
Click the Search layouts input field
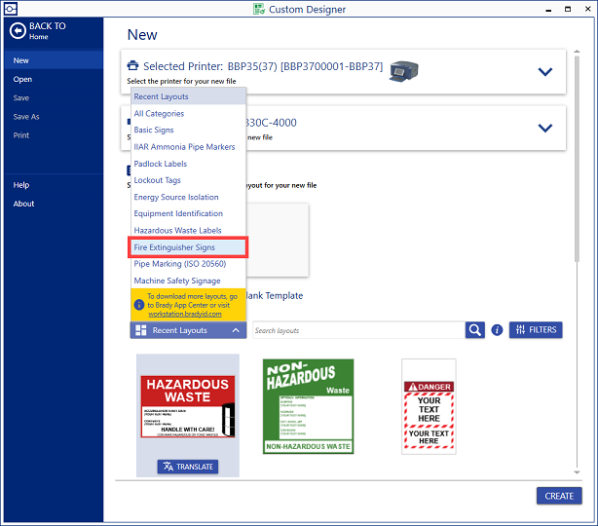[x=356, y=331]
